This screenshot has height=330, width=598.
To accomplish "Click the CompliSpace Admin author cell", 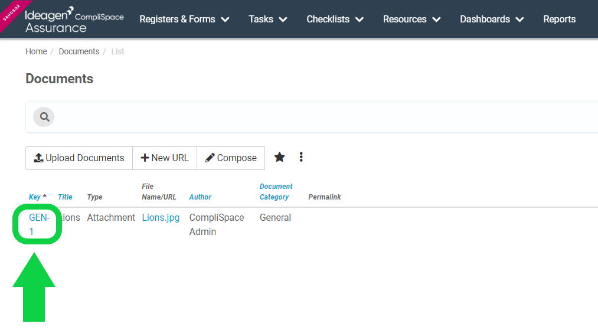I will point(217,224).
